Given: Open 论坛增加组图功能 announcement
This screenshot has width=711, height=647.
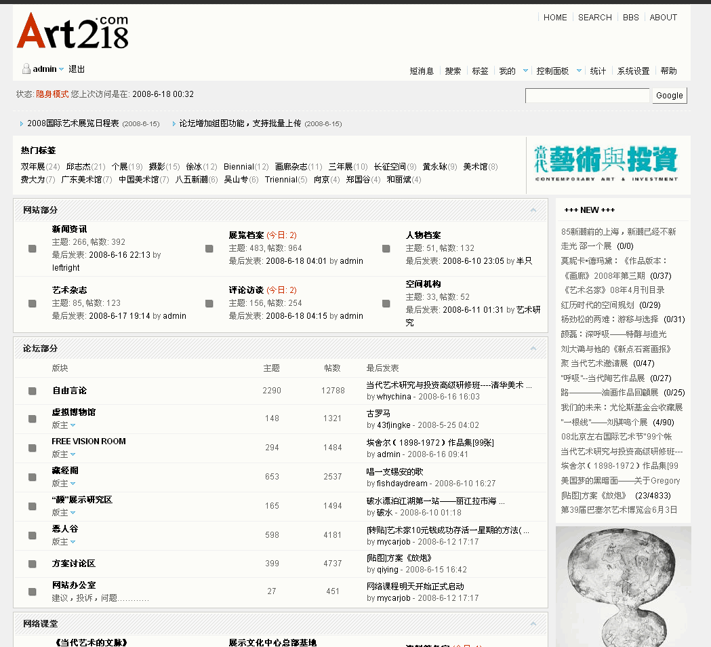Looking at the screenshot, I should pos(240,123).
